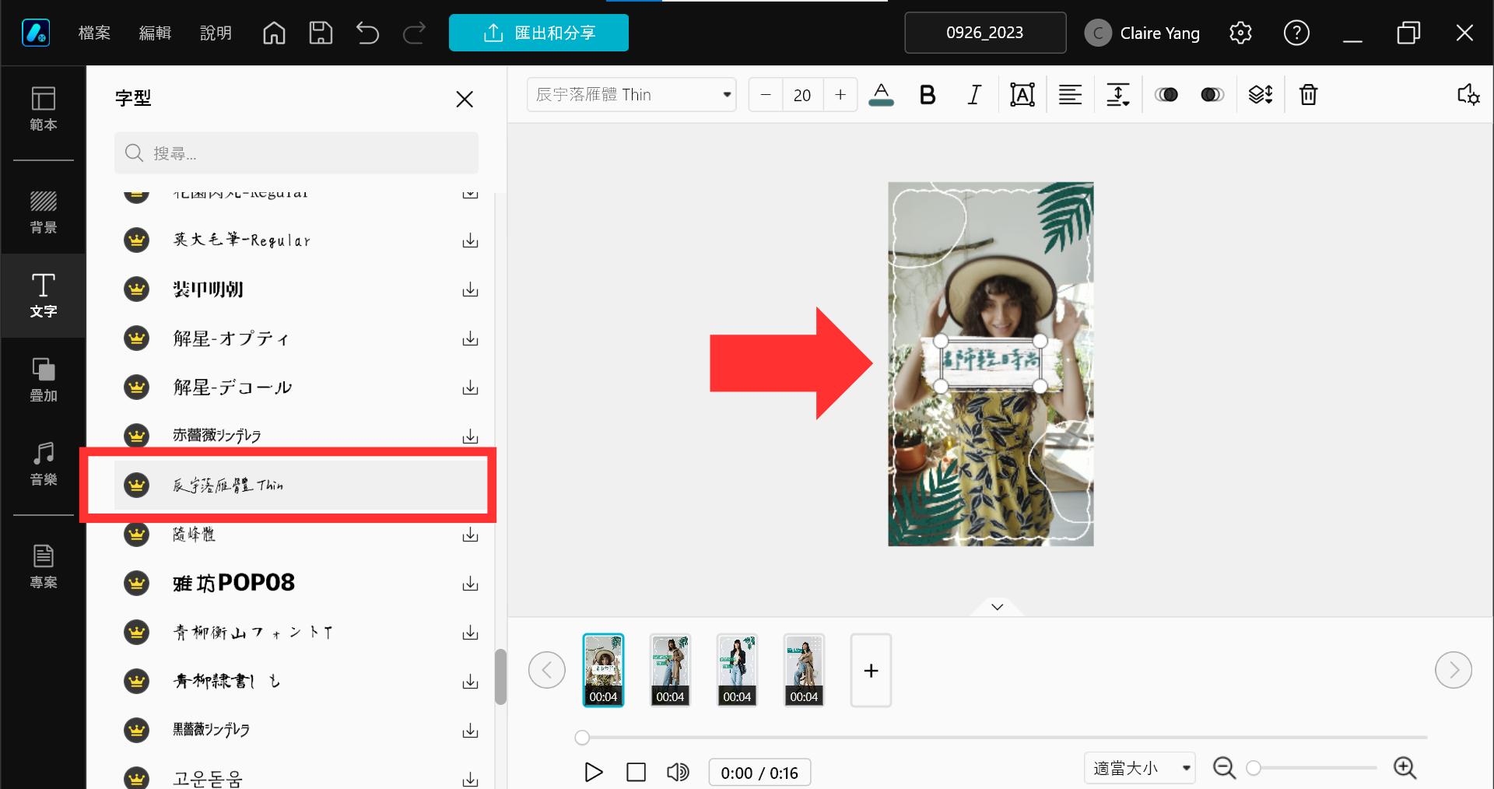
Task: Click the text box frame icon
Action: pyautogui.click(x=1022, y=95)
